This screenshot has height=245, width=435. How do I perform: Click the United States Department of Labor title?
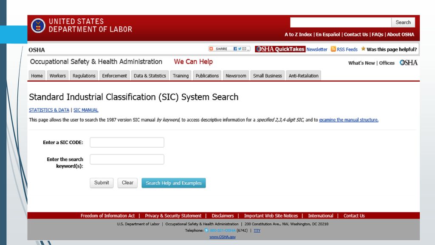90,25
